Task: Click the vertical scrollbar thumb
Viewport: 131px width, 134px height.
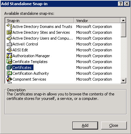Action: (x=123, y=30)
